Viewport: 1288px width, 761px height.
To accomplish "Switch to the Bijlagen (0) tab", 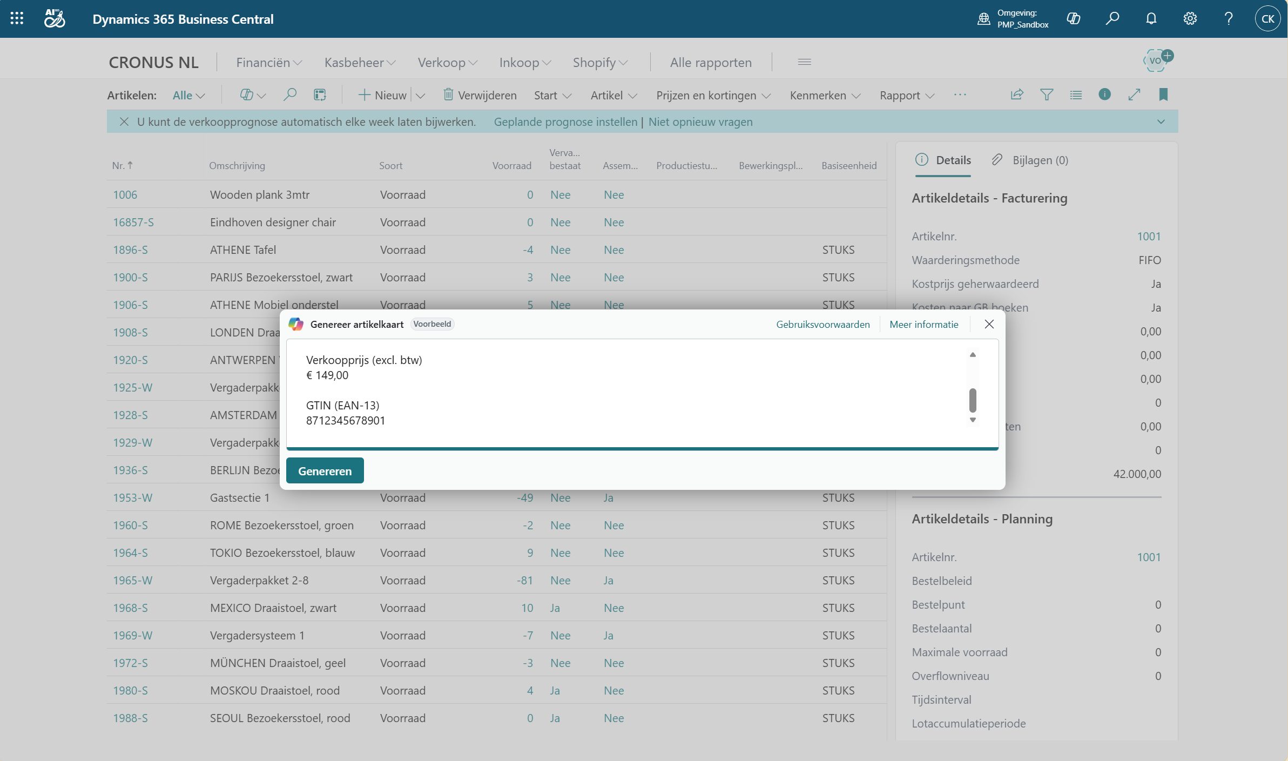I will point(1030,160).
